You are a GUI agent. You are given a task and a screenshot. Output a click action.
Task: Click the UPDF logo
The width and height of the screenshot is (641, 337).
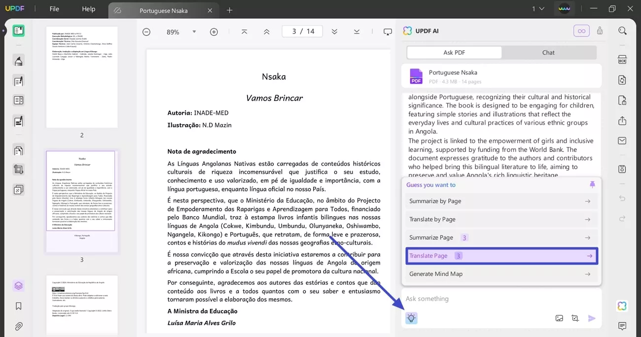(x=15, y=9)
